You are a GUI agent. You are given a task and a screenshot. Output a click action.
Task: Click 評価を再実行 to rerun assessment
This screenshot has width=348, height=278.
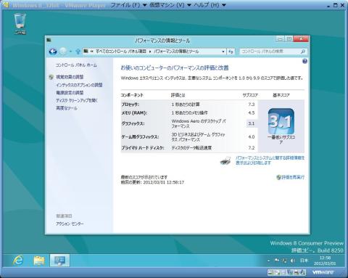click(293, 177)
